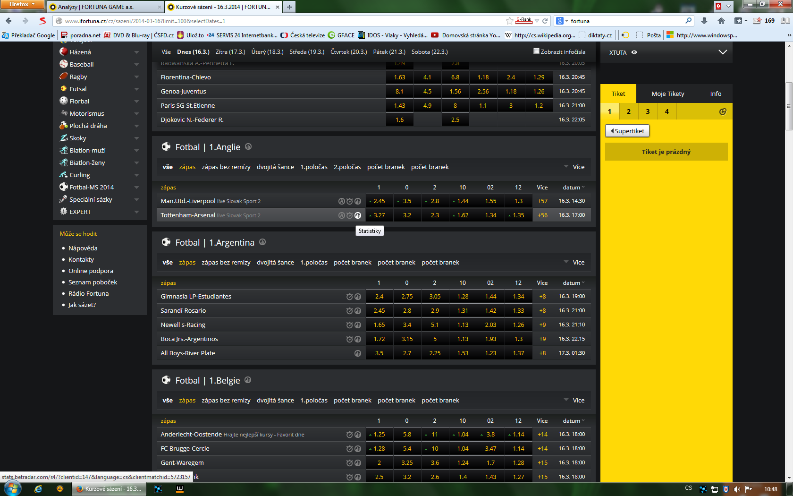The image size is (793, 496).
Task: Switch to the Moje Tikety tab
Action: (668, 94)
